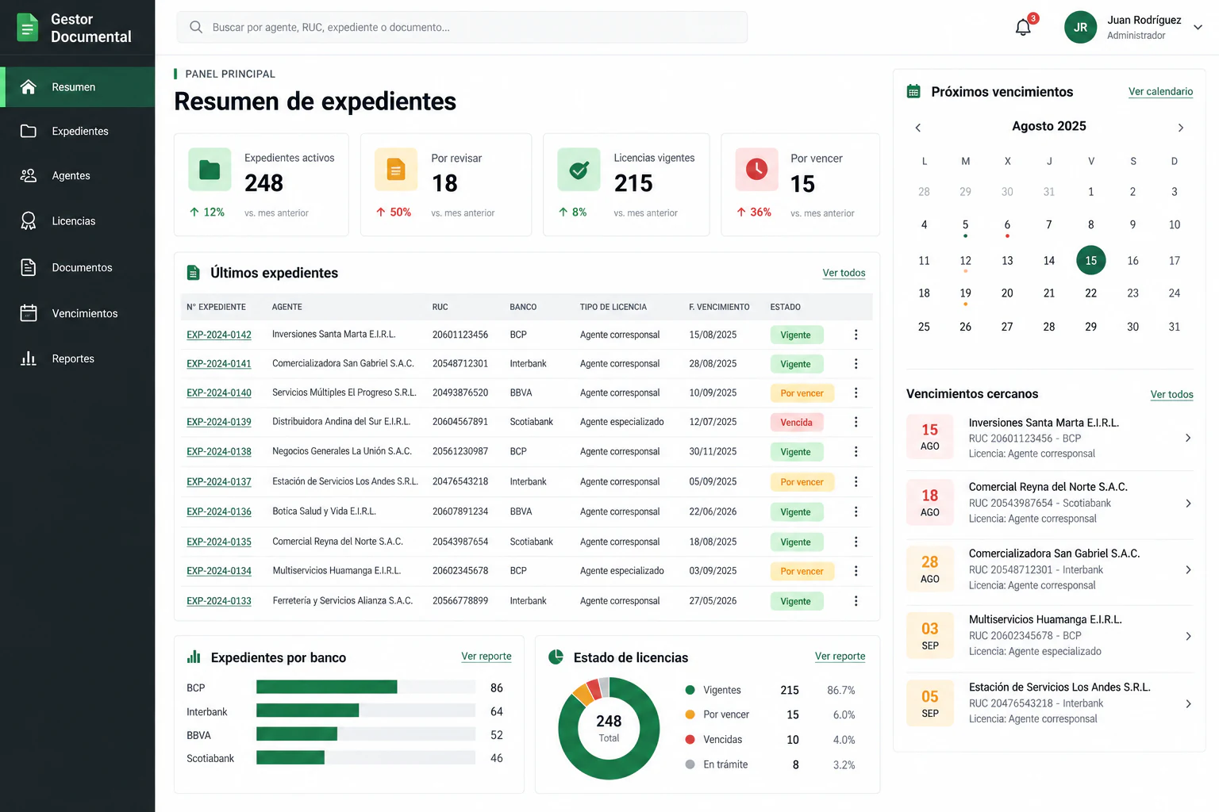Viewport: 1219px width, 812px height.
Task: Select day 15 in the calendar
Action: tap(1090, 260)
